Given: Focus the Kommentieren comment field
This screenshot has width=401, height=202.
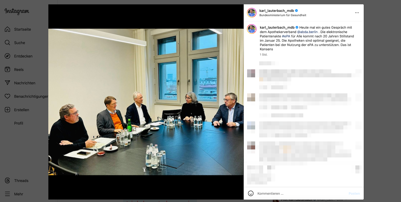Looking at the screenshot, I should click(301, 193).
